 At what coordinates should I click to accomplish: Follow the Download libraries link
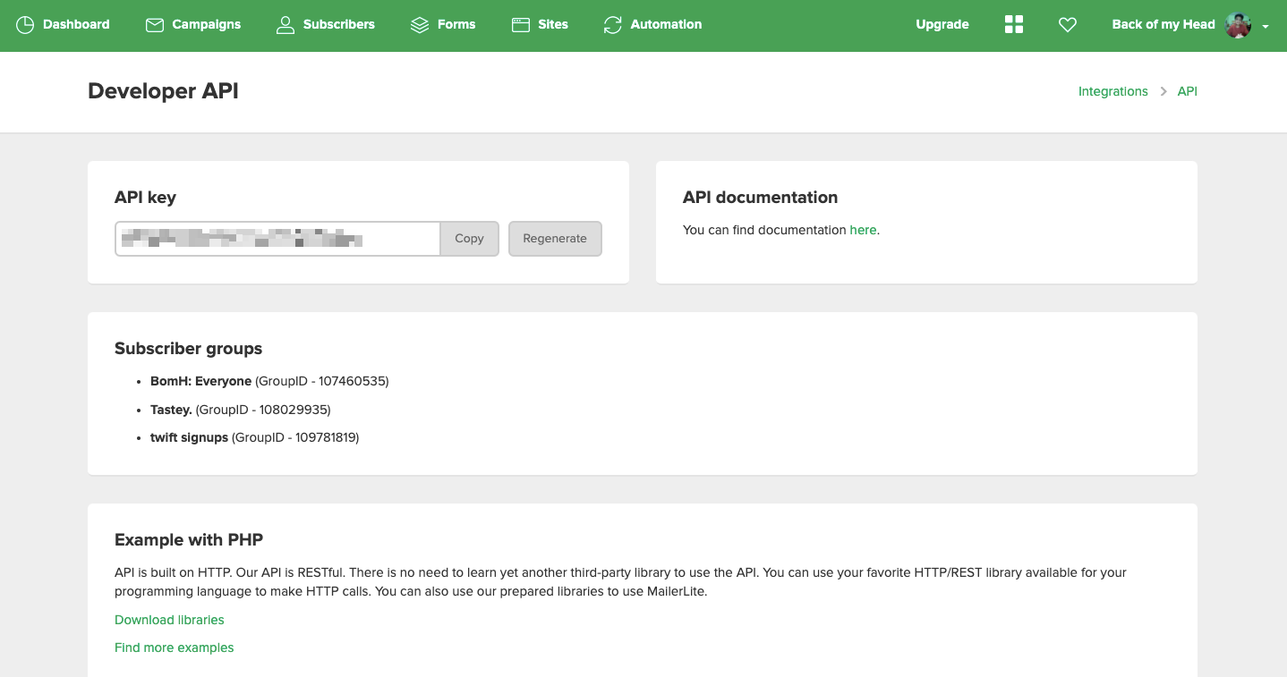(169, 620)
